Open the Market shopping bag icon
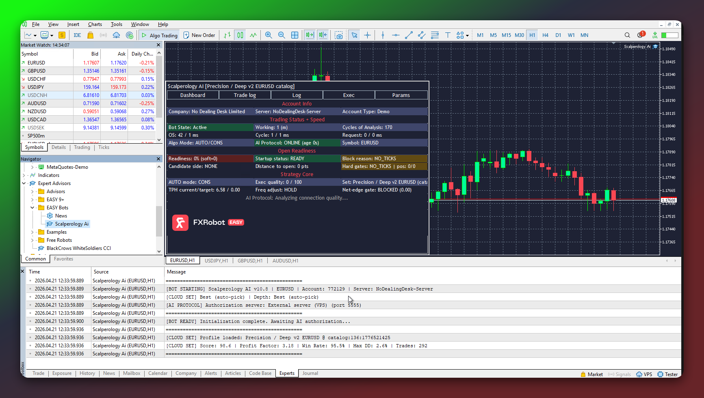This screenshot has width=704, height=398. pos(90,35)
